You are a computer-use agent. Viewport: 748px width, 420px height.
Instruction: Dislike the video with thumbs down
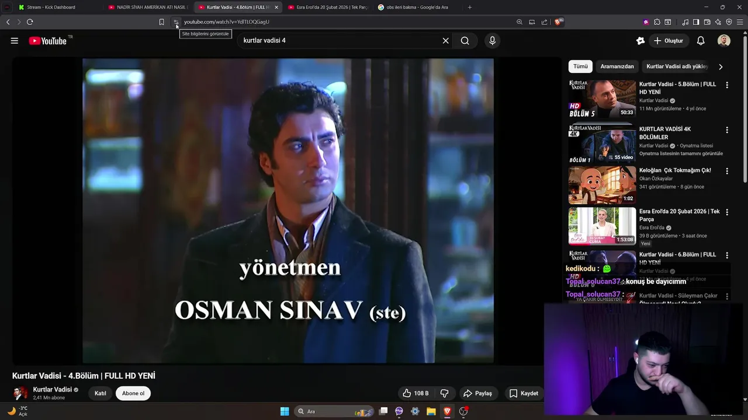tap(444, 393)
